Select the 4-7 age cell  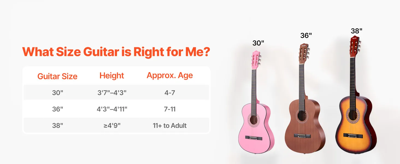[170, 93]
